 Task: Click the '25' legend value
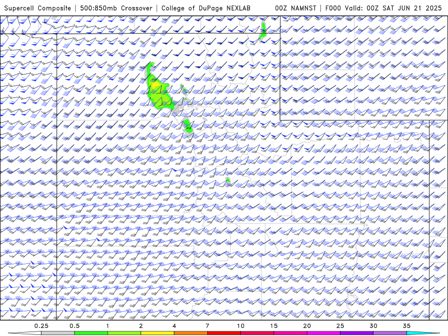[340, 326]
